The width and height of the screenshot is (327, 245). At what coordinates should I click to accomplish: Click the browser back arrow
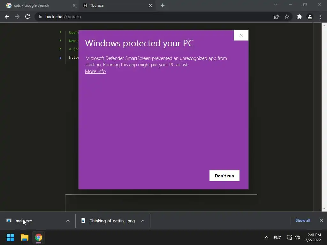(x=7, y=17)
